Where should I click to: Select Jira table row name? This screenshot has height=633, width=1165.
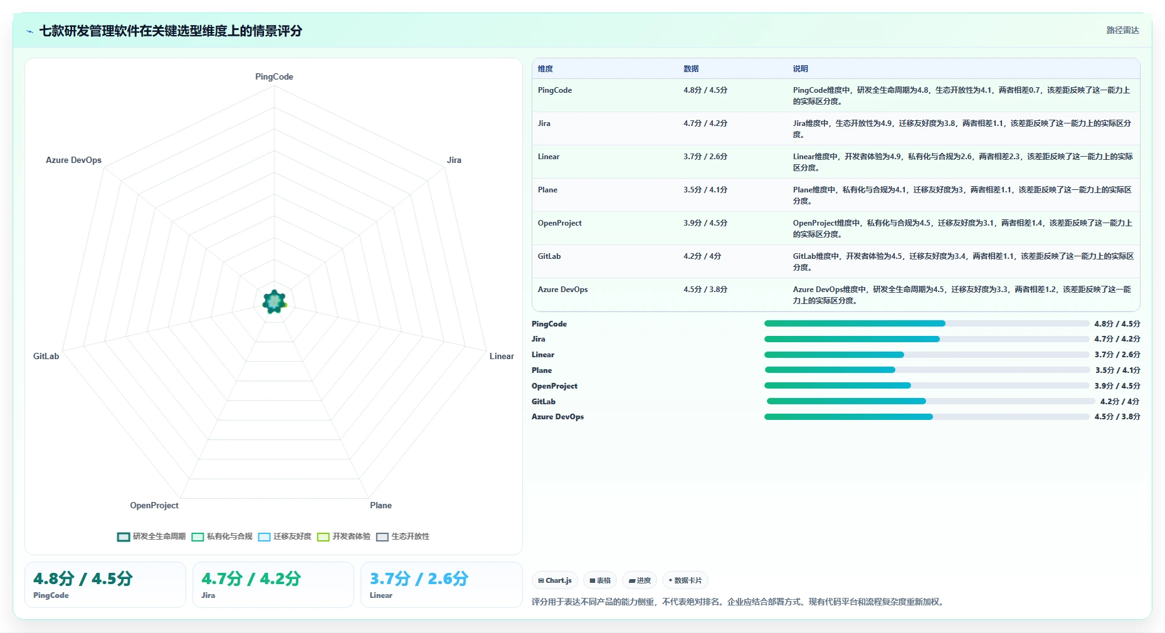(544, 123)
